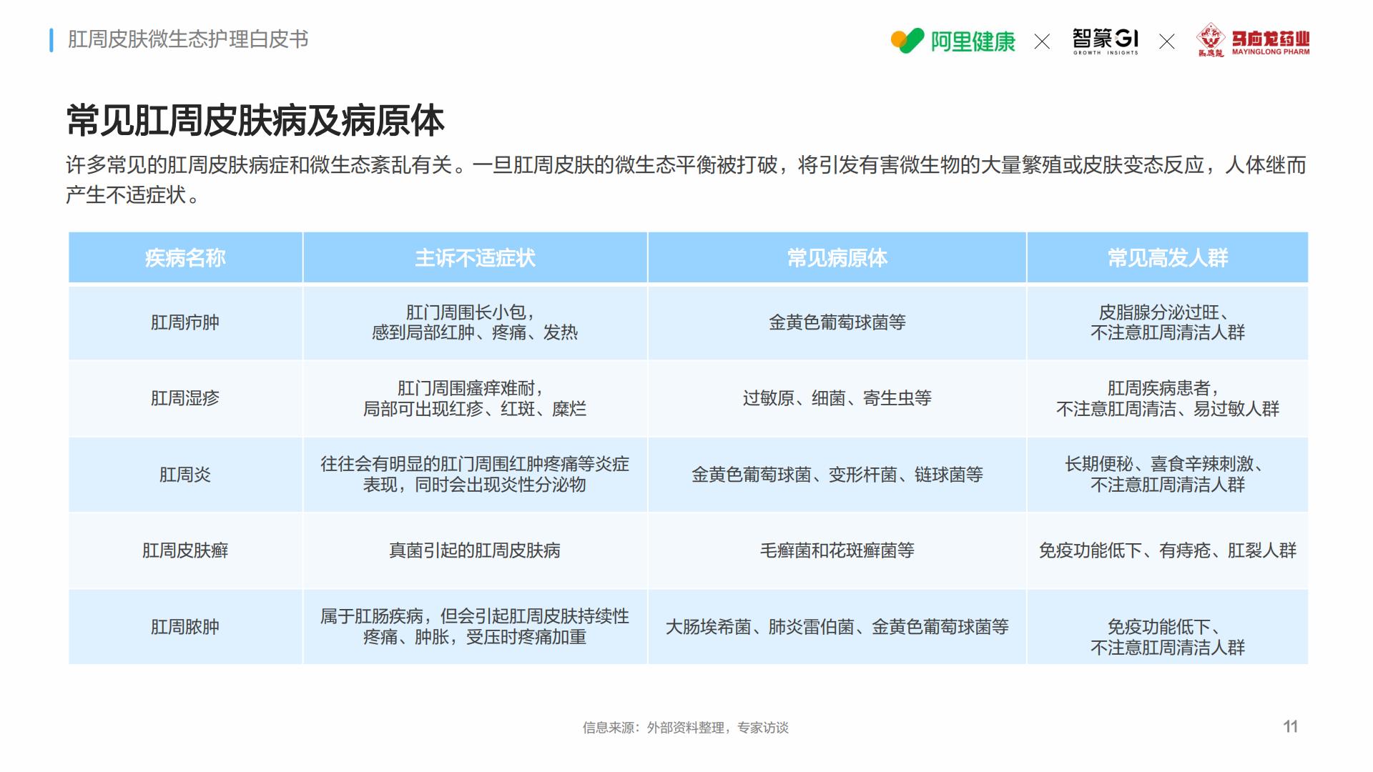Click the cell 免疫功能低下、有痔疮、肛裂人群
This screenshot has height=772, width=1373.
coord(1168,550)
